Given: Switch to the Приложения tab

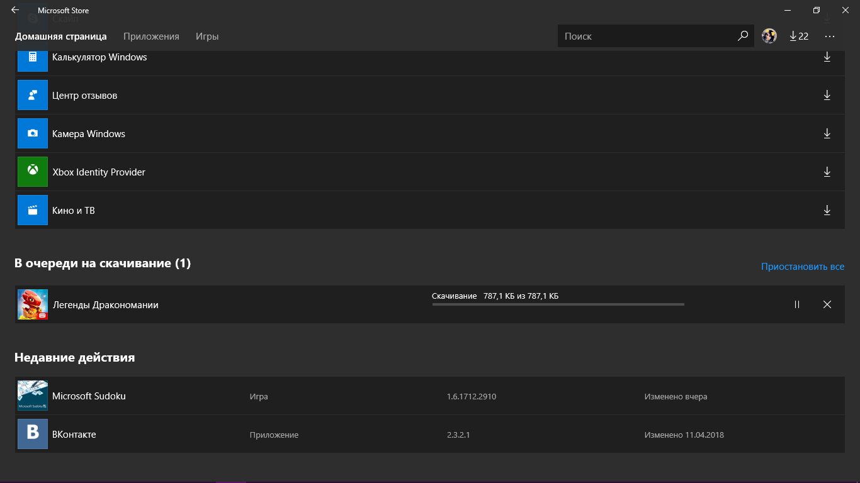Looking at the screenshot, I should coord(151,36).
